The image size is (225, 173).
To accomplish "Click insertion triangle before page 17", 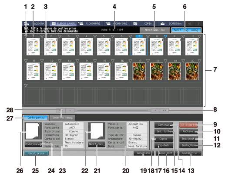I will 130,61.
